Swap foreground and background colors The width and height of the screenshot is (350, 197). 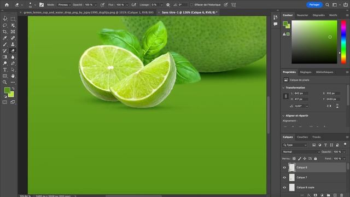[13, 89]
